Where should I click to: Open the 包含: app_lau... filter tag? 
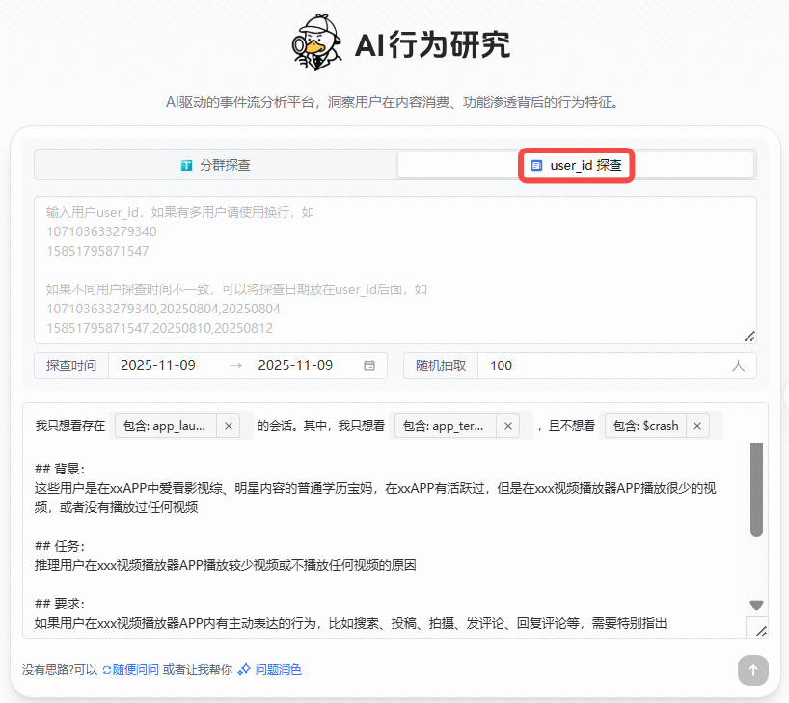tap(166, 425)
